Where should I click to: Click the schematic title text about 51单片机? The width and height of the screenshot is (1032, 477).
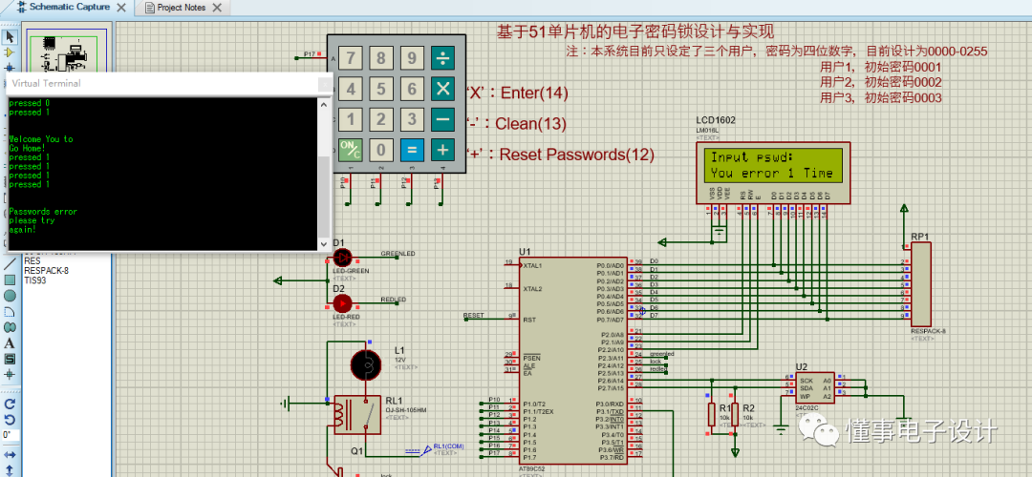pos(635,31)
